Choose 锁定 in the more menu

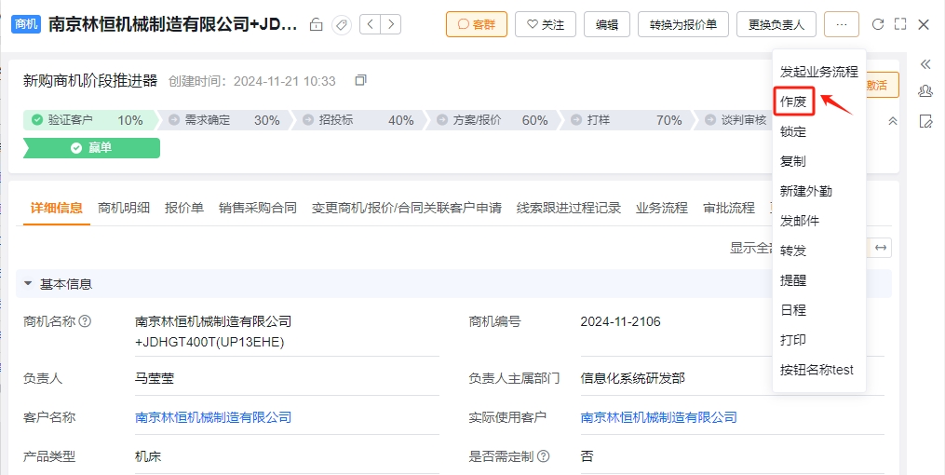793,131
